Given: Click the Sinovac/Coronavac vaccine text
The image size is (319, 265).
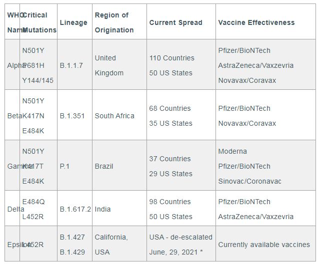Looking at the screenshot, I should point(256,181).
